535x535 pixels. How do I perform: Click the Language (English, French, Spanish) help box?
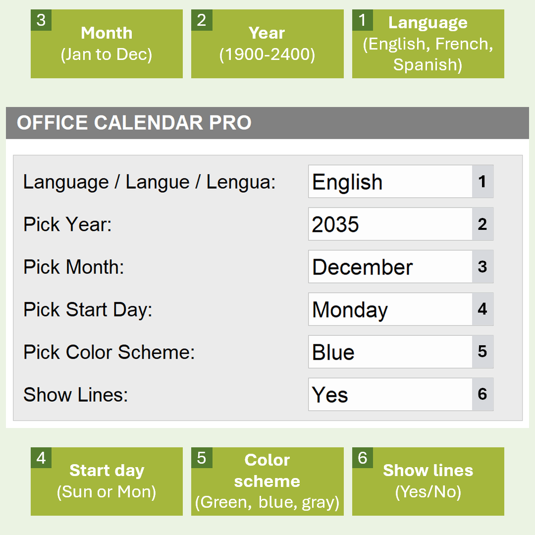pos(428,43)
